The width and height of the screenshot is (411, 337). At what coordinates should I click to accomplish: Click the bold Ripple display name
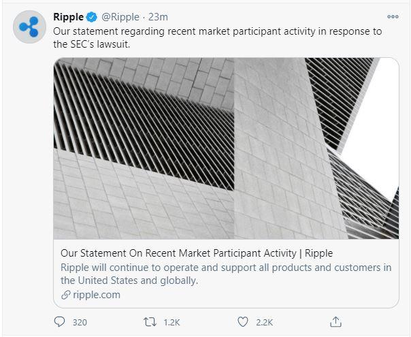[x=69, y=16]
